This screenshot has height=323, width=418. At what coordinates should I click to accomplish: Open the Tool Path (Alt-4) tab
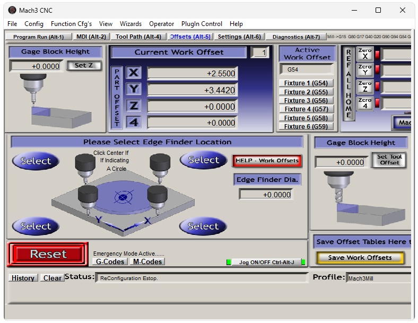138,37
